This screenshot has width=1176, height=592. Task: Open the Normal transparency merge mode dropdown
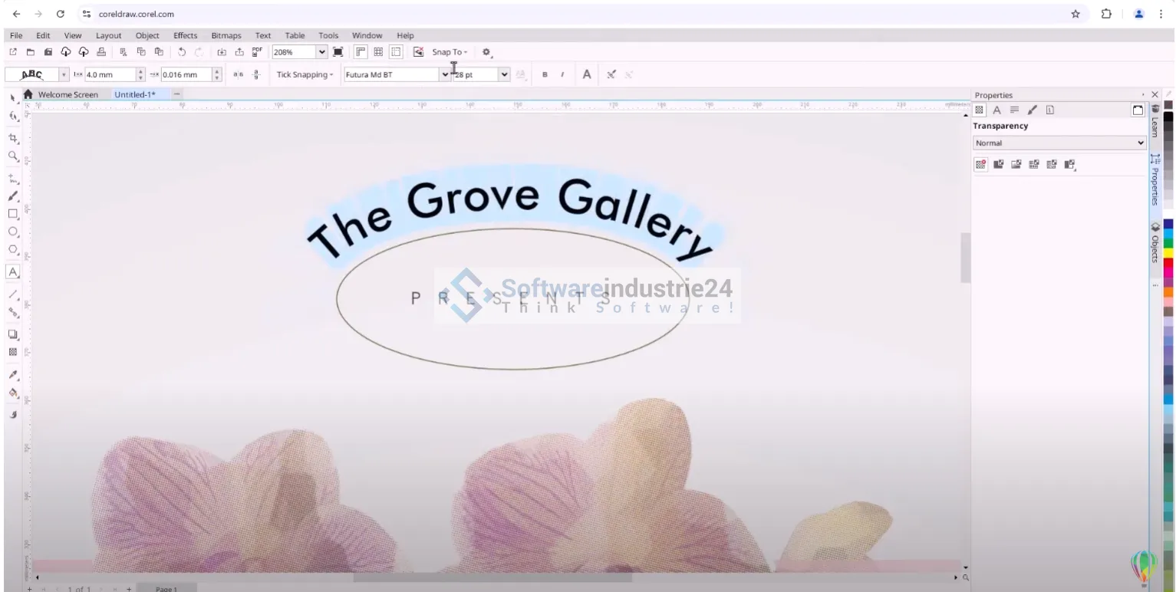tap(1059, 143)
